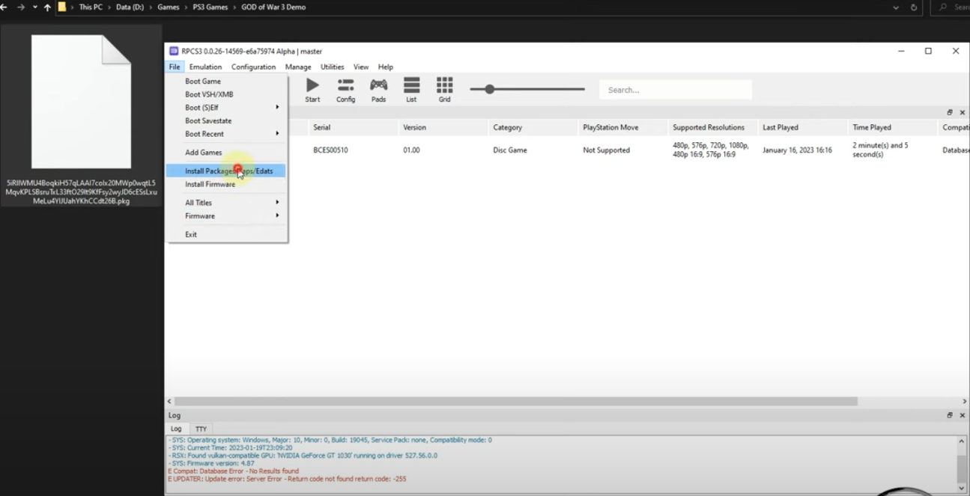Switch to the TTY tab
The image size is (970, 496).
[x=201, y=429]
